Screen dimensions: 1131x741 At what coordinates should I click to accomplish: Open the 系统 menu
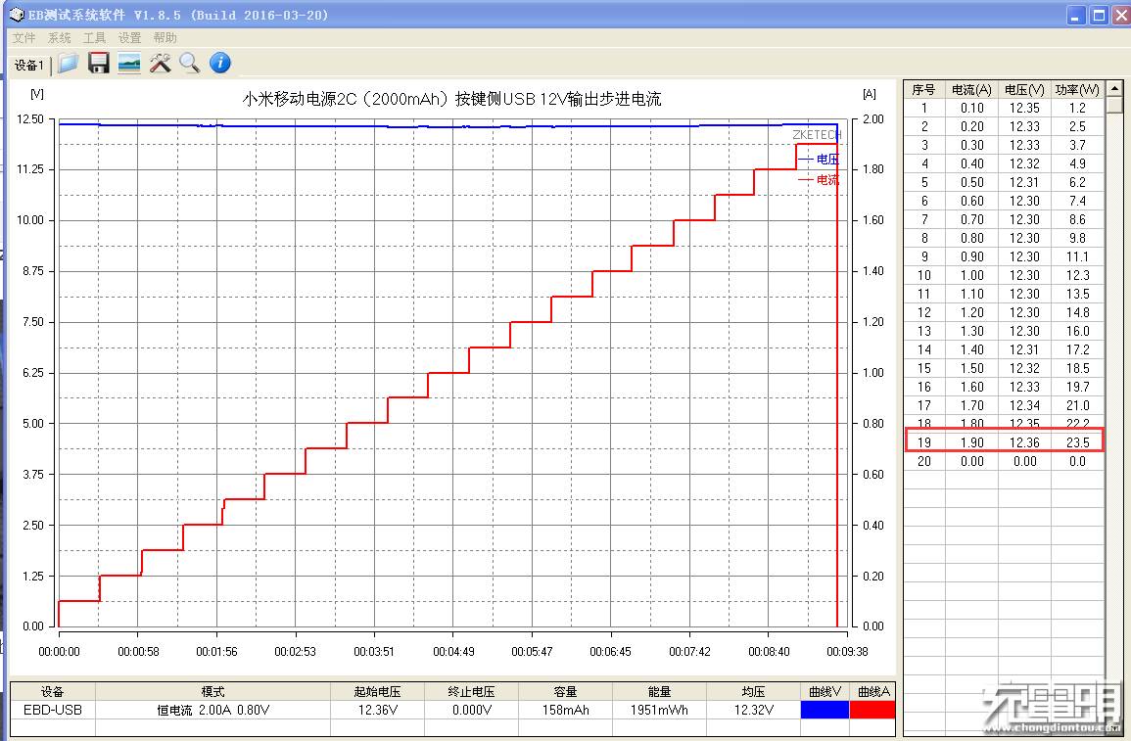59,37
